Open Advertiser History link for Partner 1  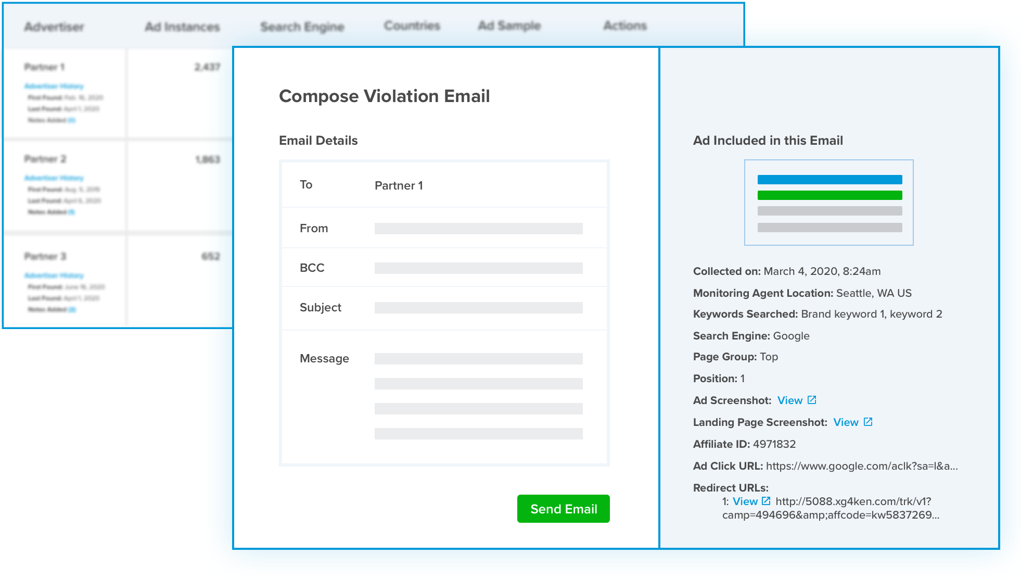point(54,86)
